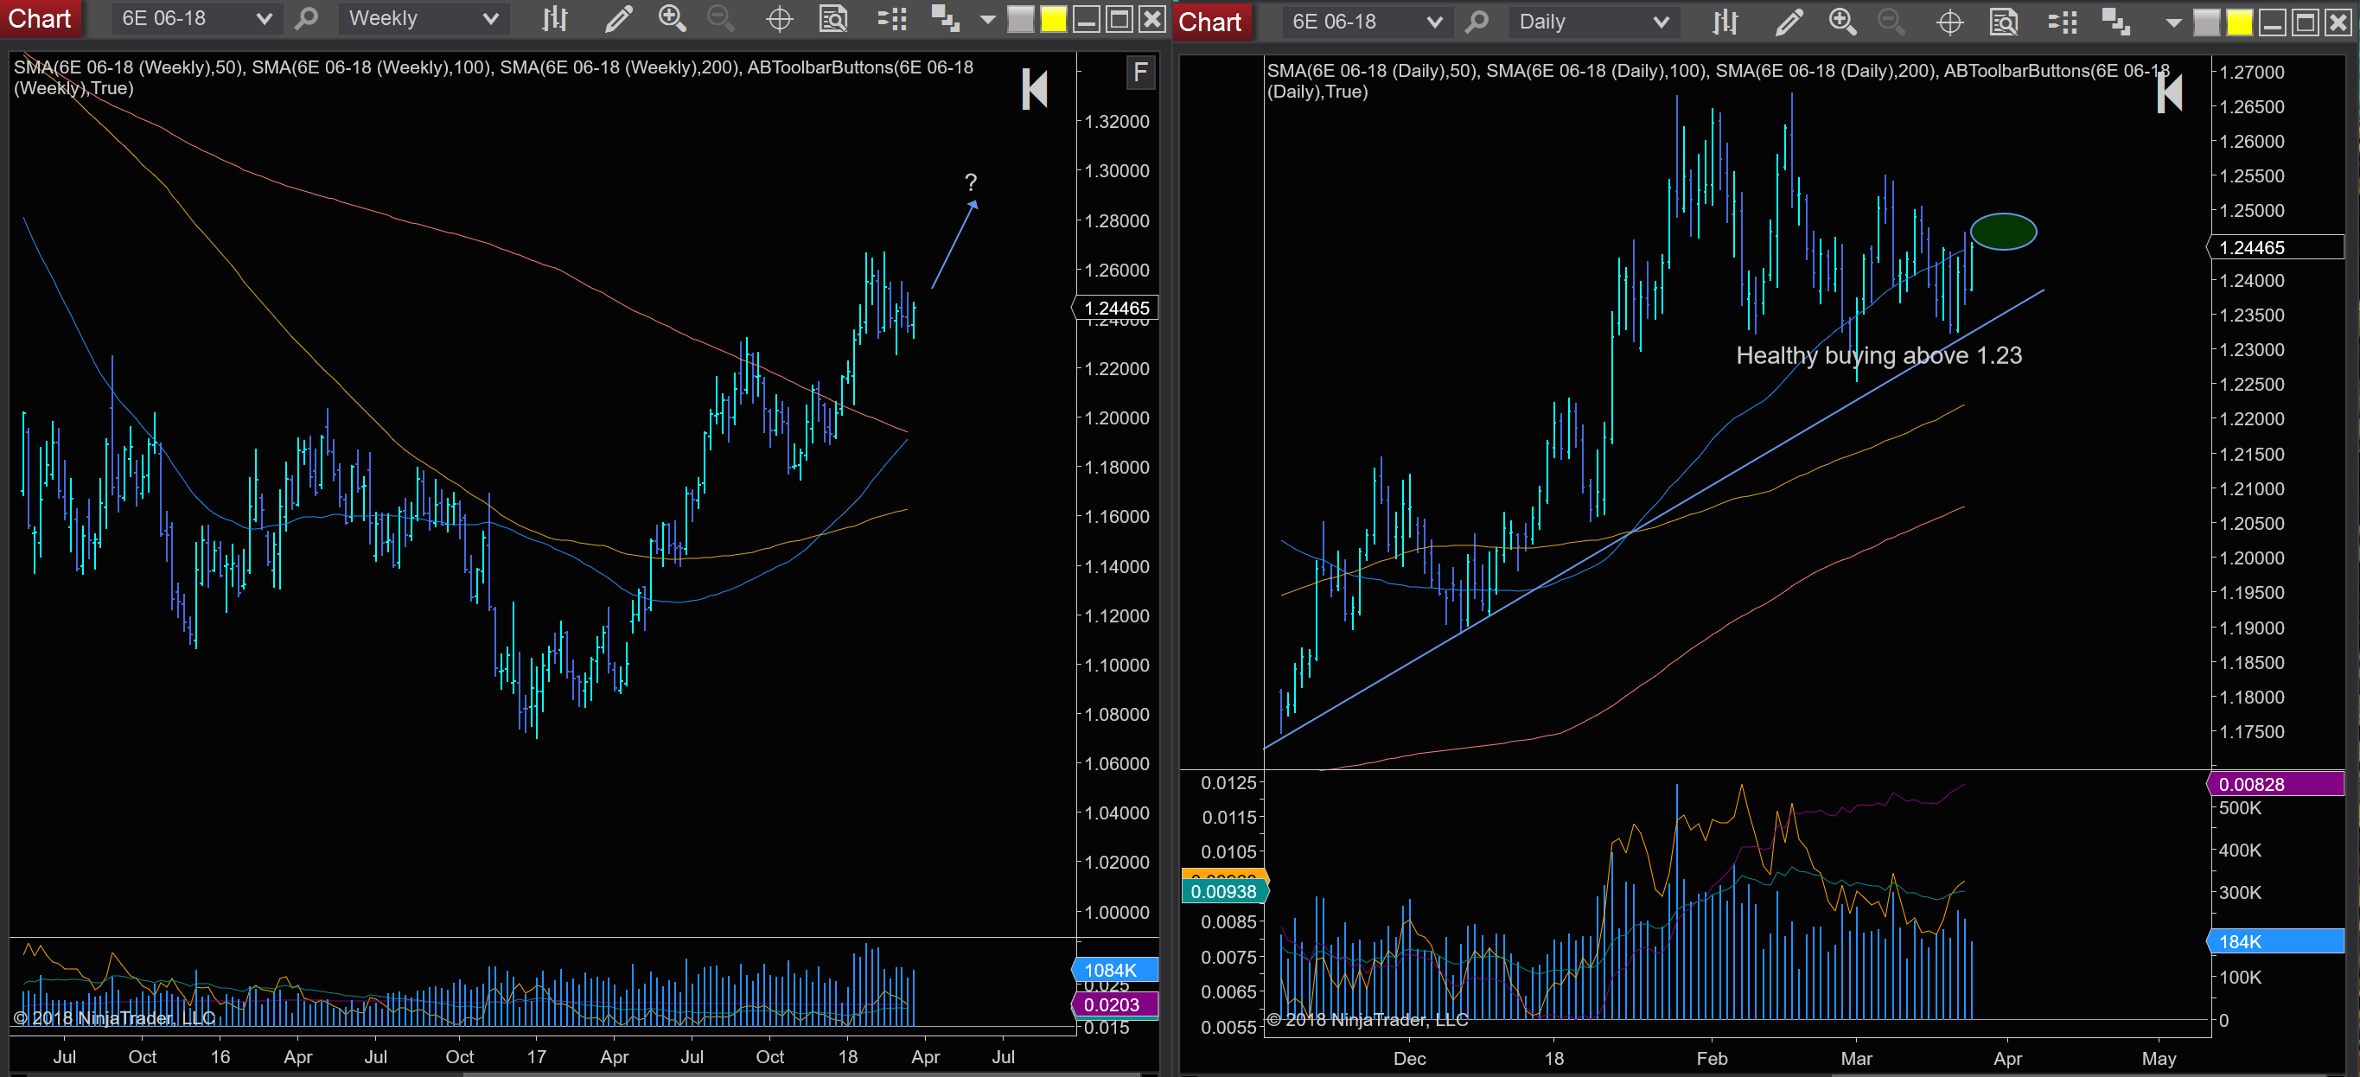
Task: Click the 1.24465 price marker on Weekly chart
Action: coord(1115,309)
